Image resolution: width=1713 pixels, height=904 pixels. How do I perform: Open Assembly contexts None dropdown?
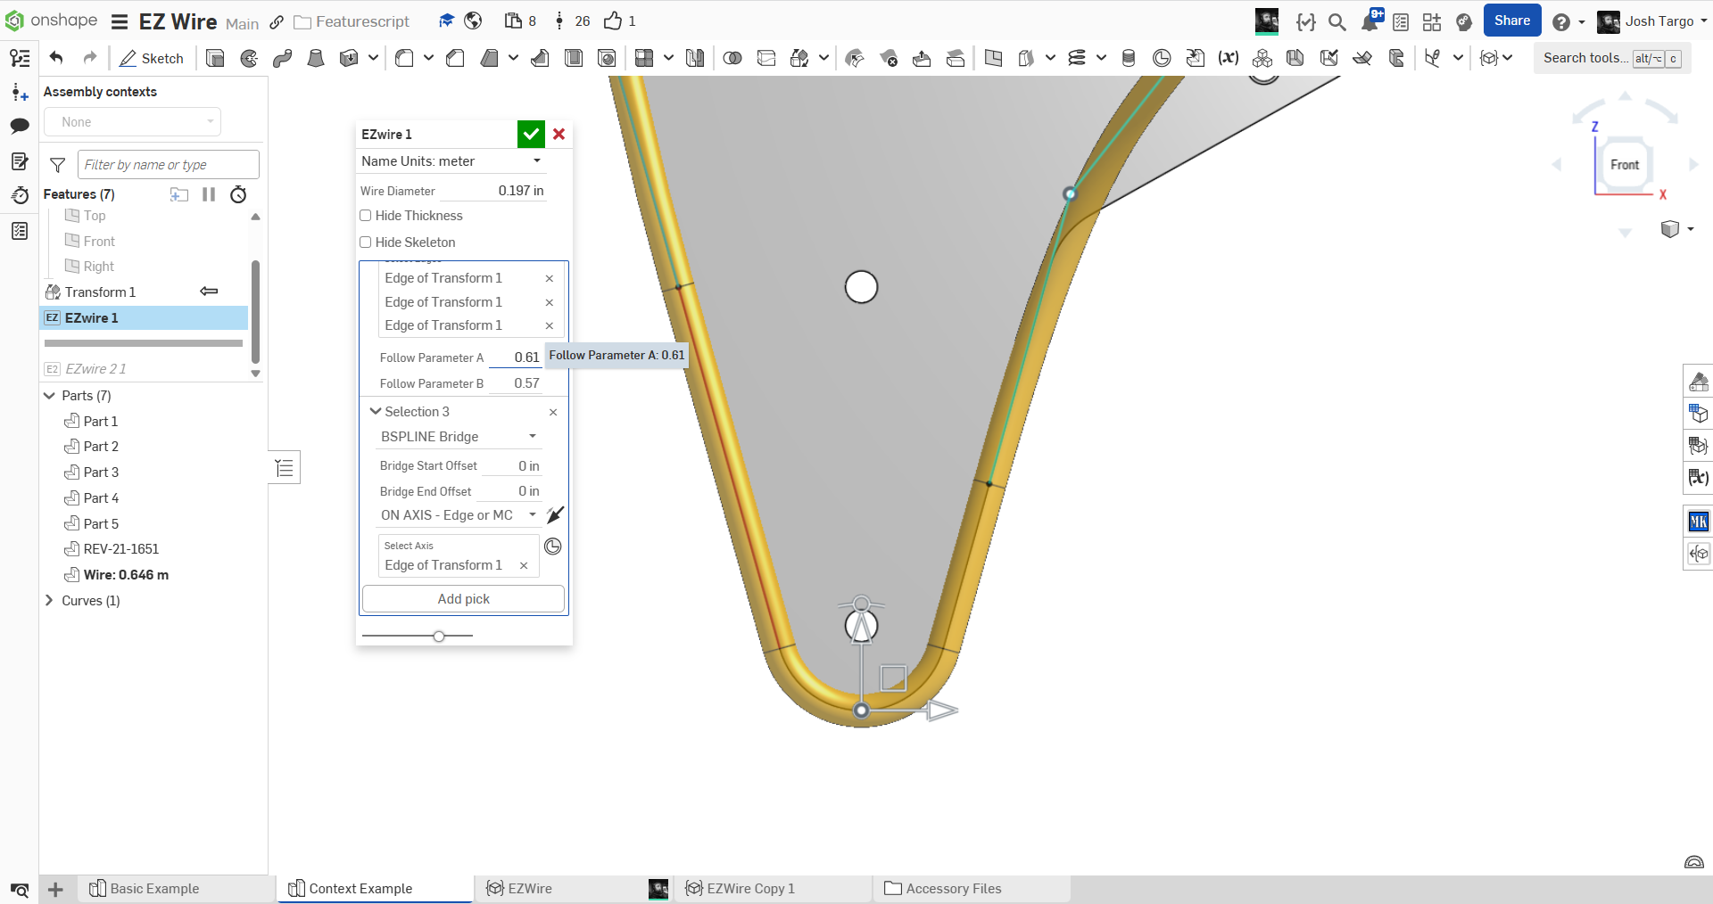click(x=132, y=122)
